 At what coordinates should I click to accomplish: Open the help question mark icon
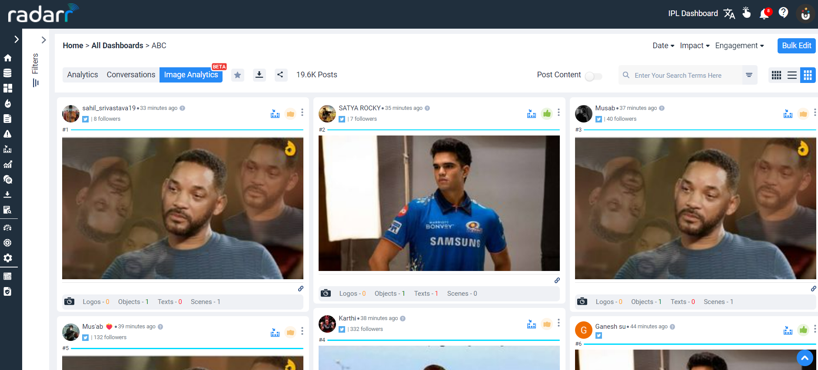(783, 13)
